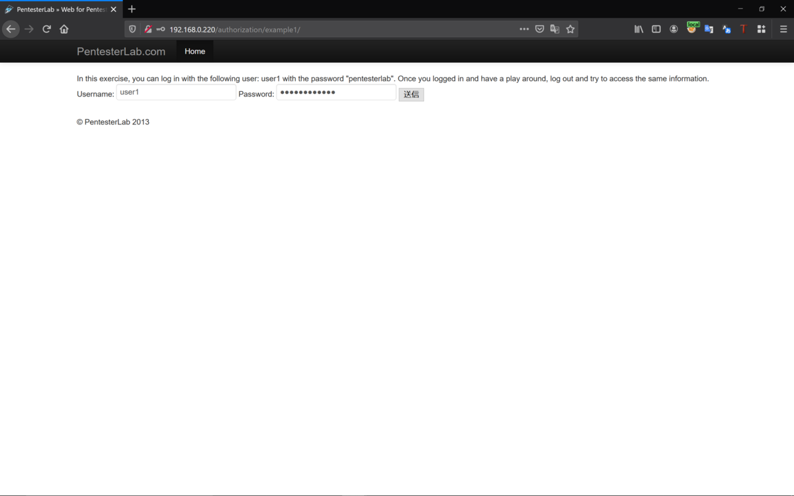
Task: Open the page actions three-dot menu
Action: pyautogui.click(x=524, y=29)
